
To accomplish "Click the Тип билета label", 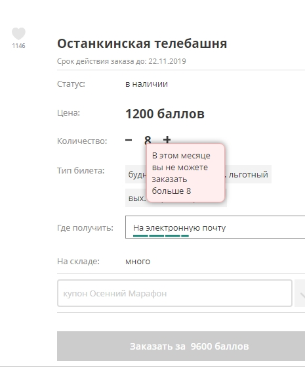I will pos(81,171).
